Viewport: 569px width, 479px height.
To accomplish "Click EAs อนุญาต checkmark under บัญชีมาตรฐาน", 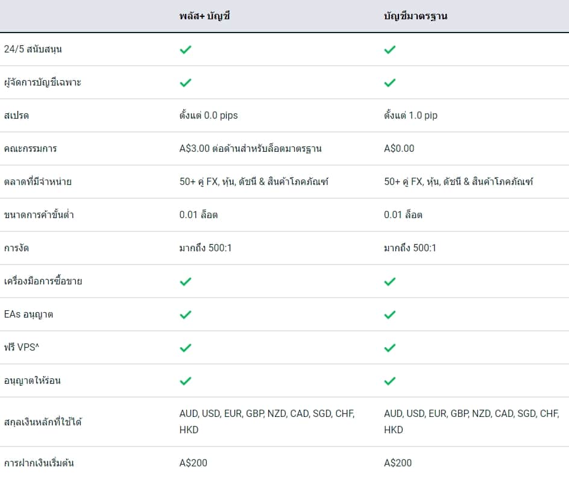I will click(x=390, y=315).
